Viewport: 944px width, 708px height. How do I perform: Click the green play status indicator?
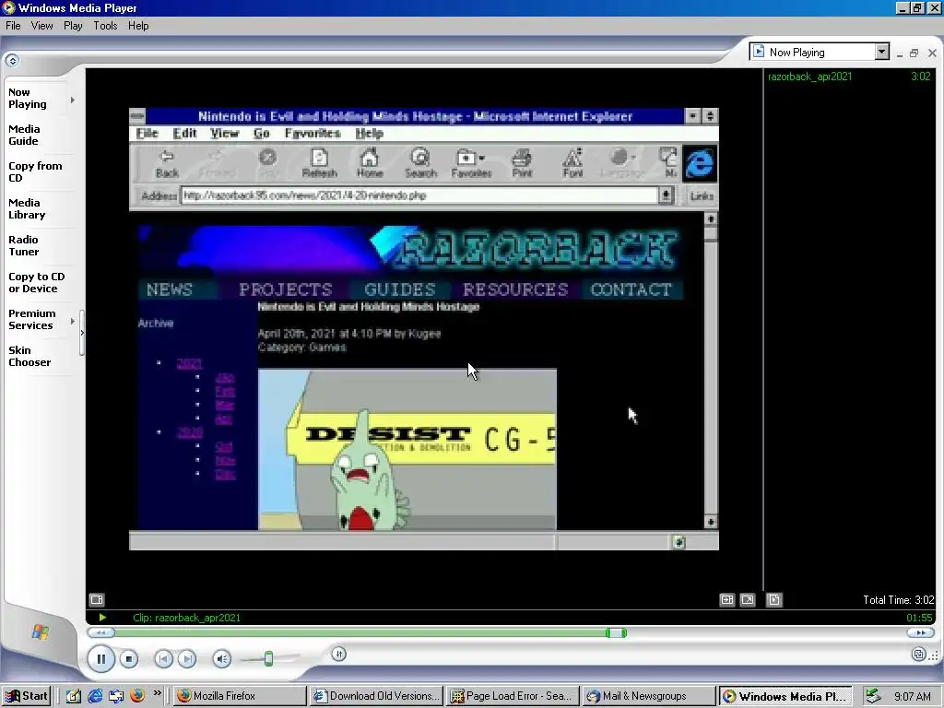(x=102, y=618)
